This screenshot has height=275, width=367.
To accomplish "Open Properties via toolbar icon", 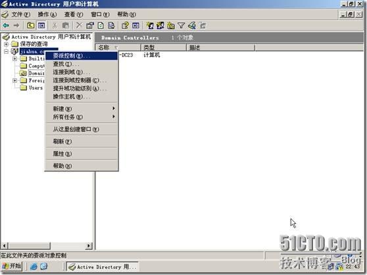I will 90,25.
